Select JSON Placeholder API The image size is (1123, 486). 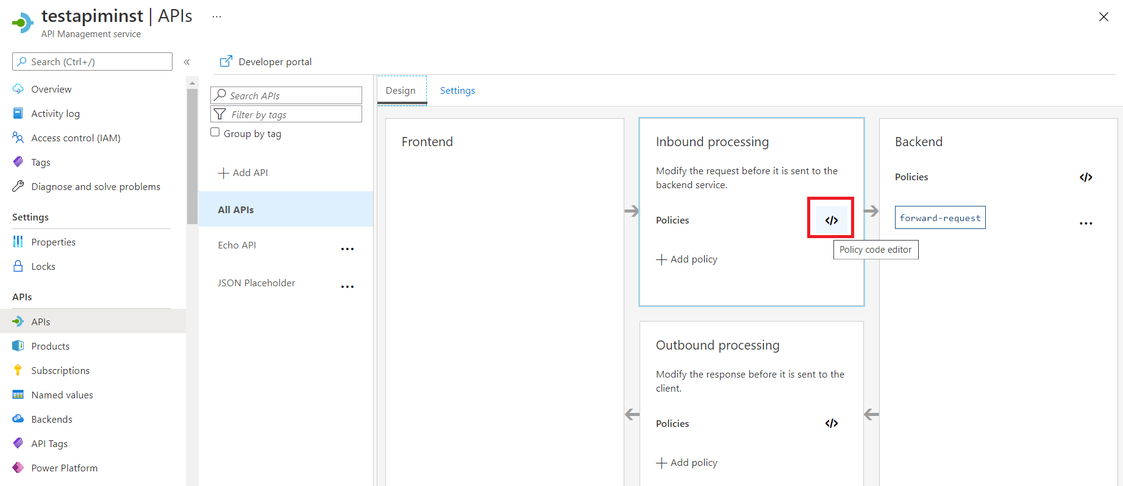[257, 283]
